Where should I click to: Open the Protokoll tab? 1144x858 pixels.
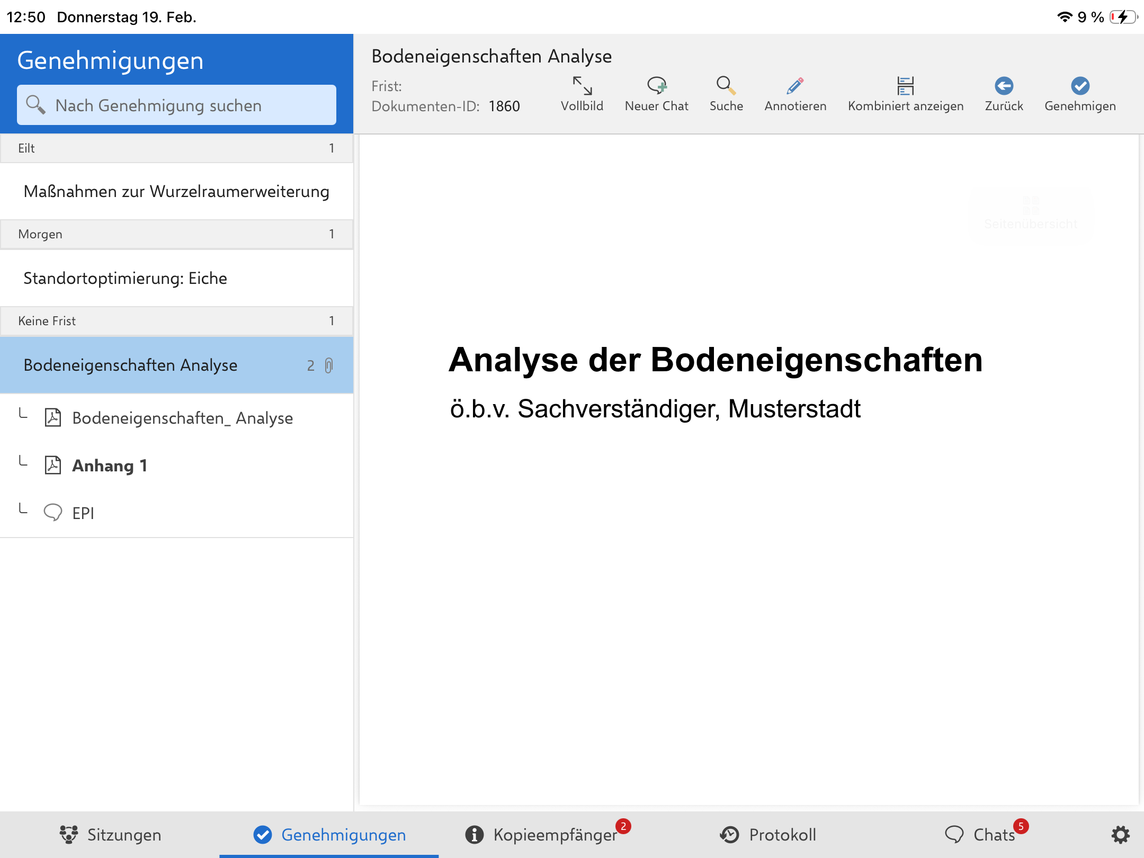pos(768,835)
